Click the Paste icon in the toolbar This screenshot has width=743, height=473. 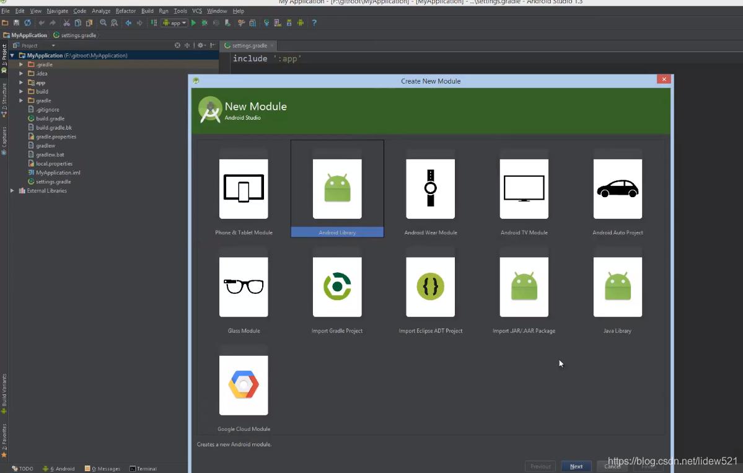pos(89,23)
